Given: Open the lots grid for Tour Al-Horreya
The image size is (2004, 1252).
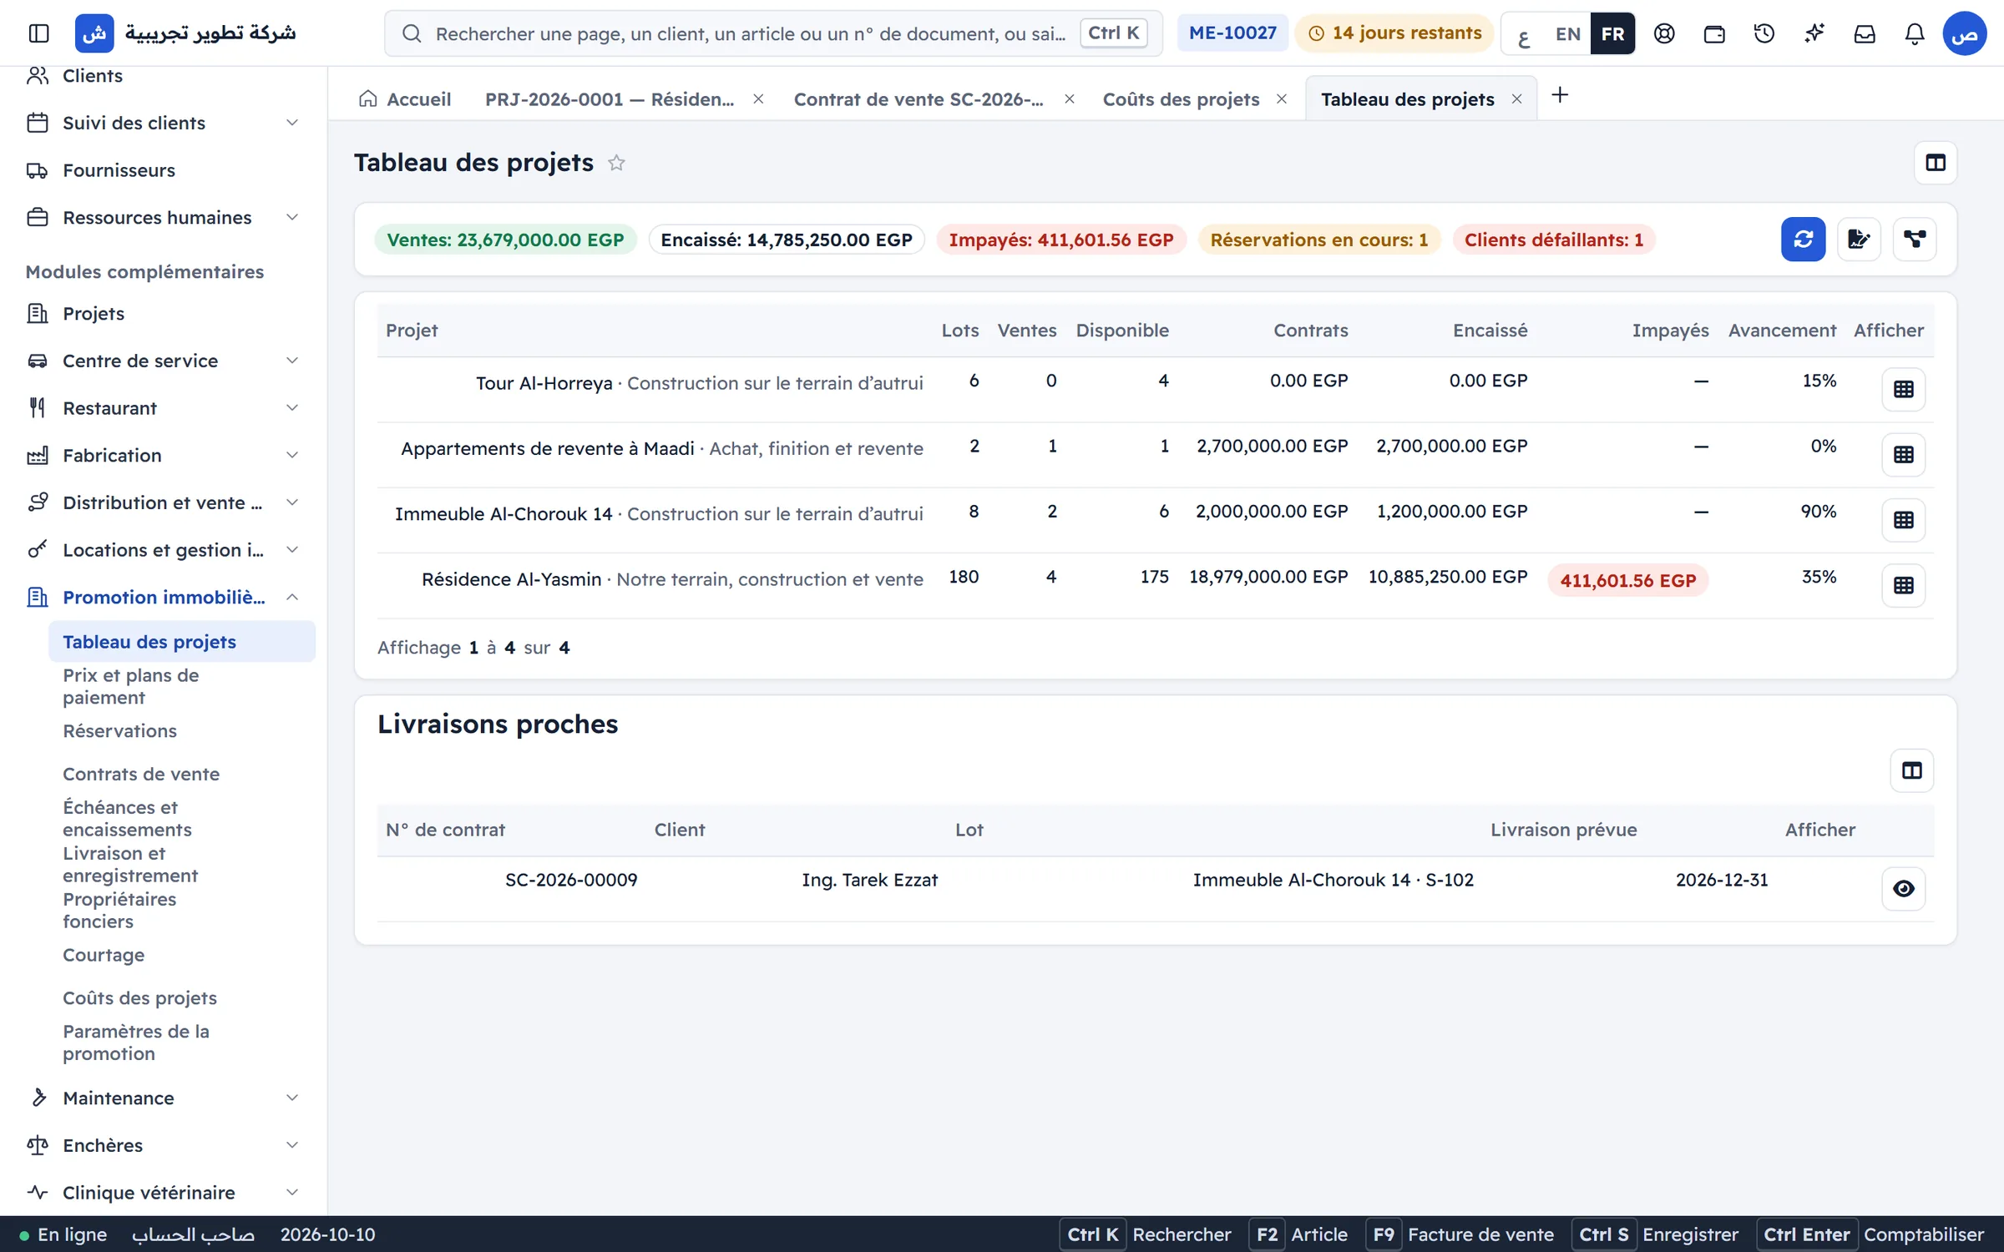Looking at the screenshot, I should (1903, 389).
